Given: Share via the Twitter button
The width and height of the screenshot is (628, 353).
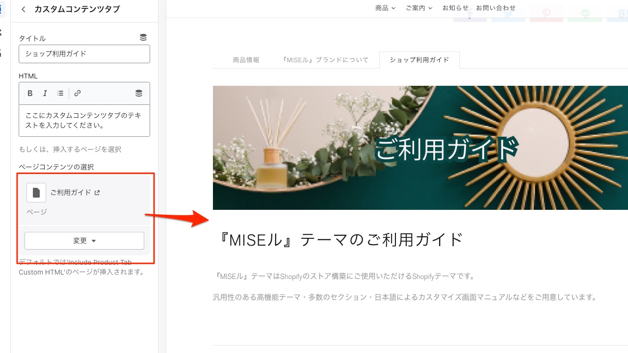Looking at the screenshot, I should point(508,15).
